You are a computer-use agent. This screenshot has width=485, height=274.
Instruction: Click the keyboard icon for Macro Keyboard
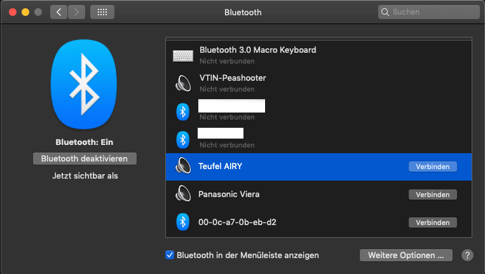(x=183, y=55)
